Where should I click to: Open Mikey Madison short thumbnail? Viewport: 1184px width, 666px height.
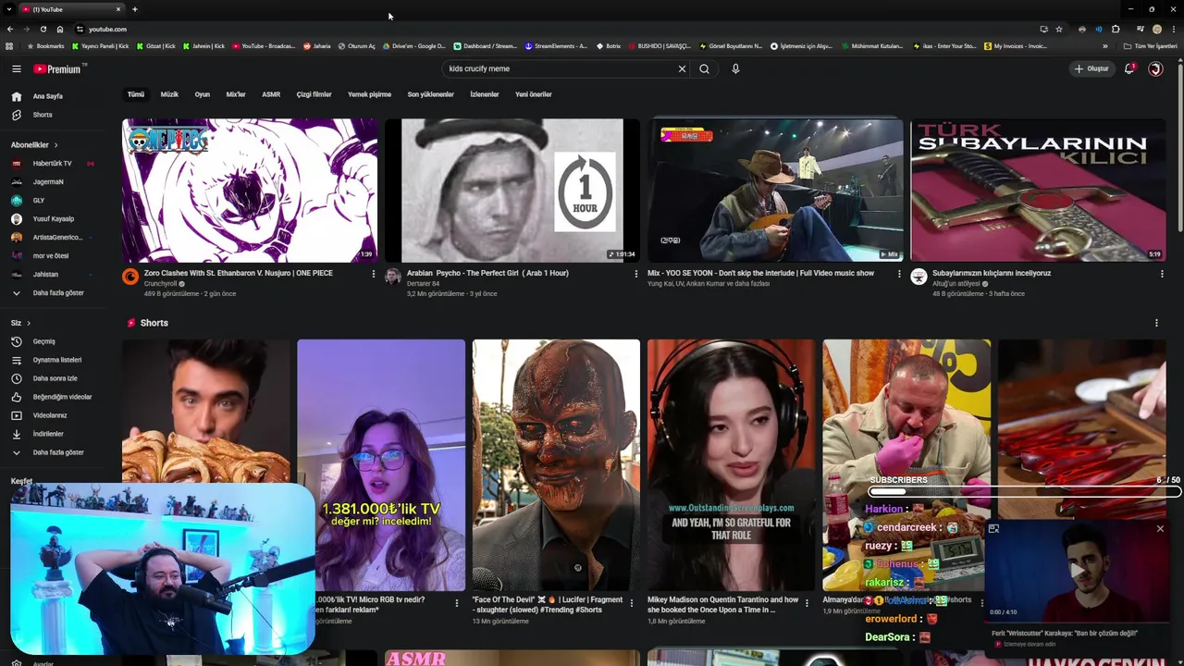pyautogui.click(x=731, y=465)
